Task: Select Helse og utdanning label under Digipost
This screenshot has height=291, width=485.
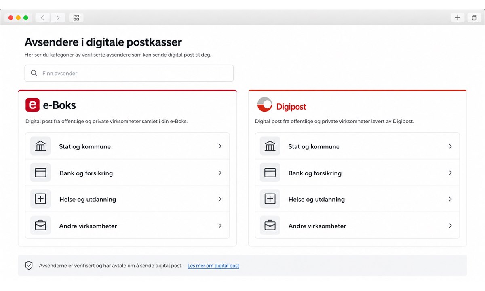Action: pos(316,199)
